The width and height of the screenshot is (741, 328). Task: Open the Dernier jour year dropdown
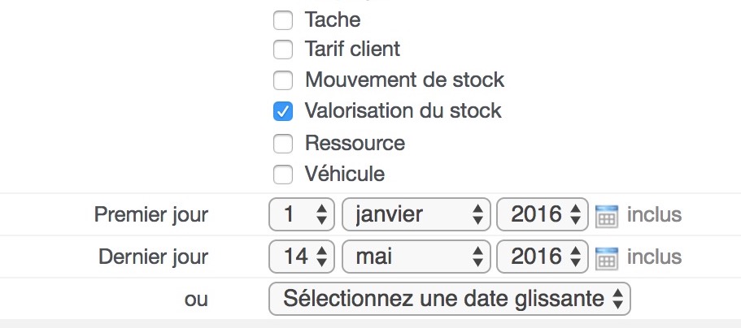[x=543, y=257]
